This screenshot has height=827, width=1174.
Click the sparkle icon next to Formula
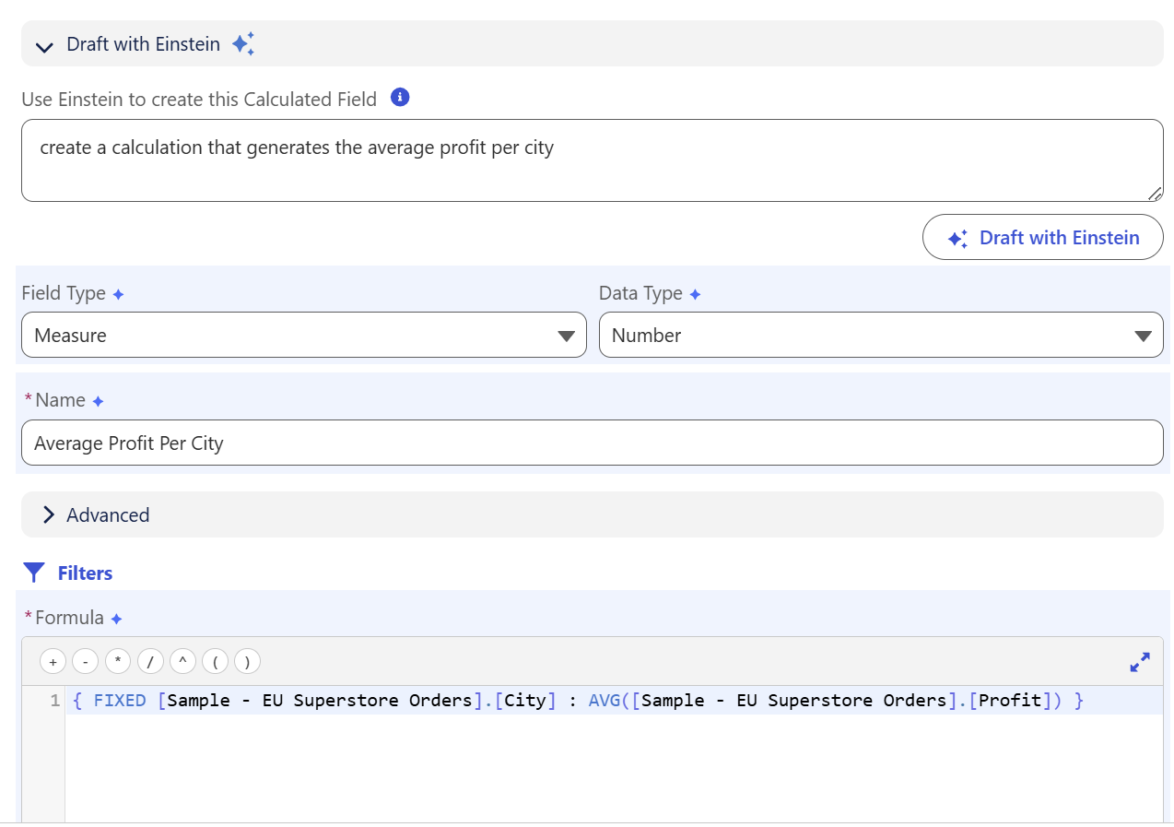coord(116,619)
